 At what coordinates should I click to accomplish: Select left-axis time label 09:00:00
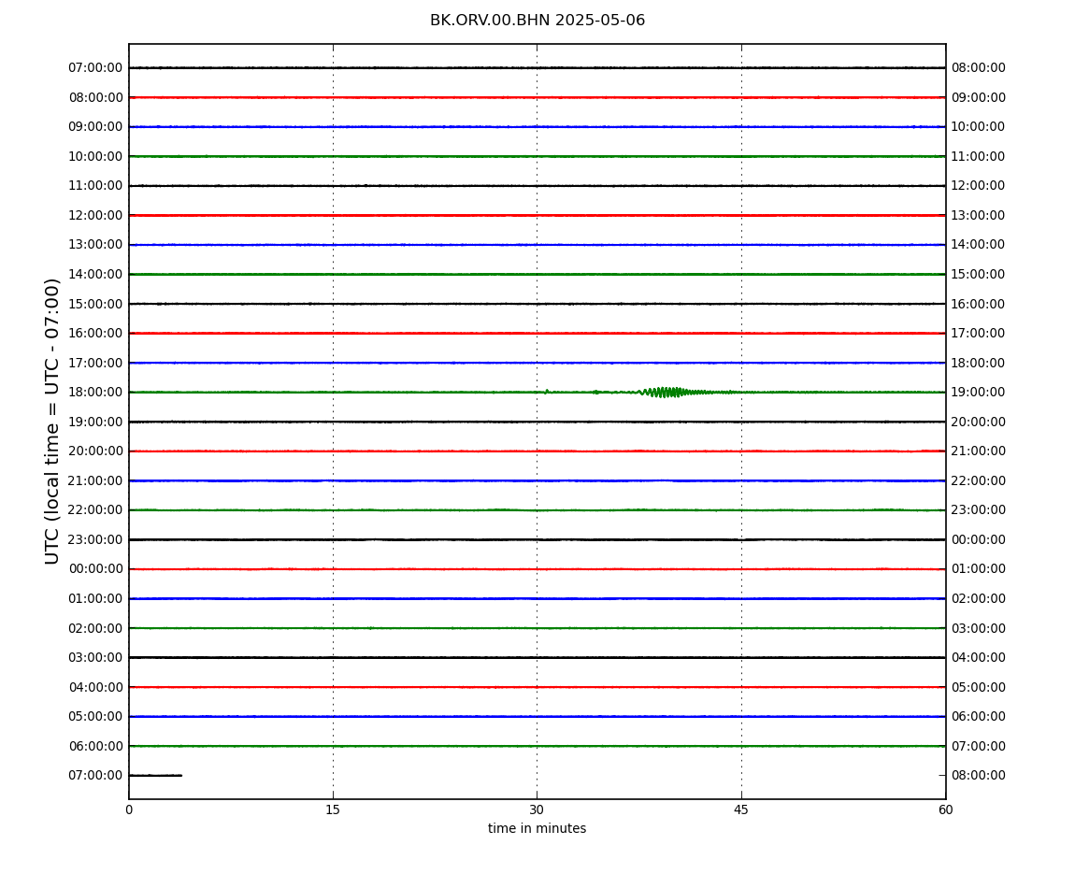coord(95,127)
